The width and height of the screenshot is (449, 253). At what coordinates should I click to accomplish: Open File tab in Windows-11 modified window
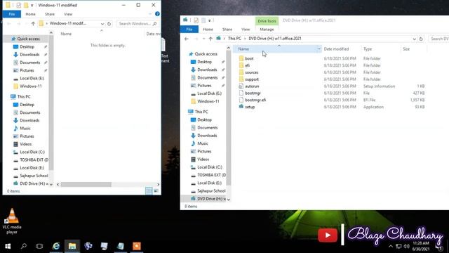[12, 14]
